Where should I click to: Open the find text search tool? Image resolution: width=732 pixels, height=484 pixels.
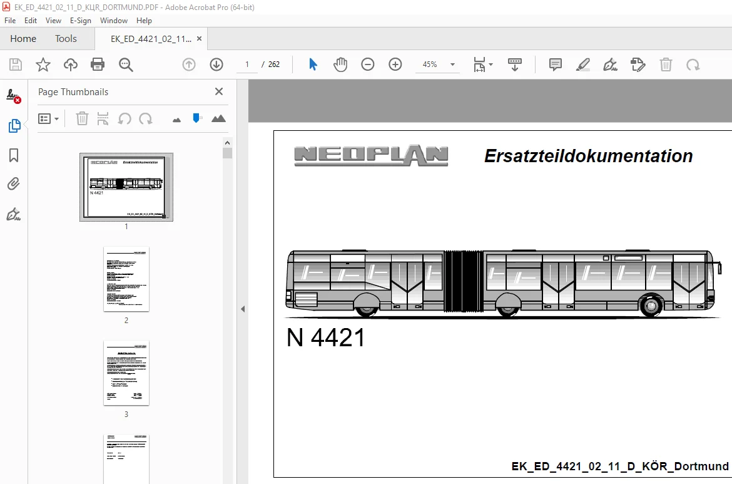coord(126,64)
